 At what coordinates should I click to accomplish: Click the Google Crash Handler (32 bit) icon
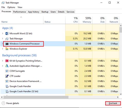click(x=7, y=91)
